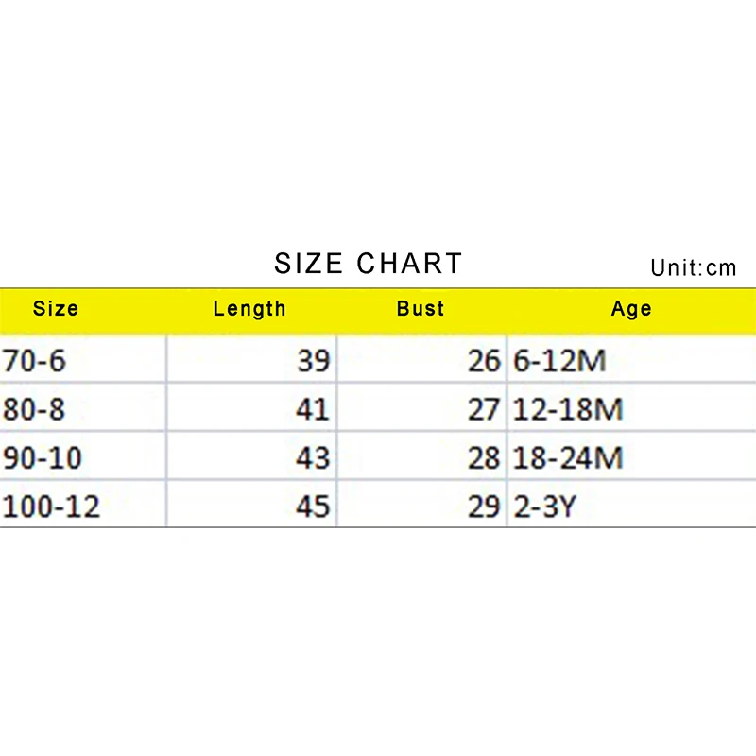Select the Age column header

[x=631, y=308]
